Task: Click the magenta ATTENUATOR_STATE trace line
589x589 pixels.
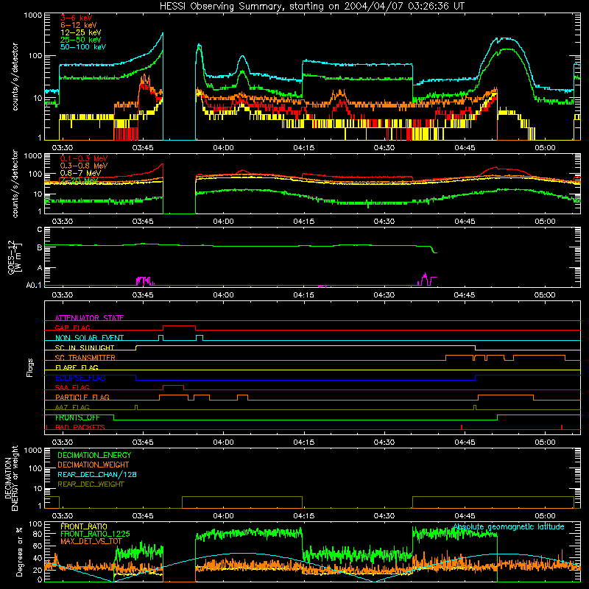Action: (312, 320)
